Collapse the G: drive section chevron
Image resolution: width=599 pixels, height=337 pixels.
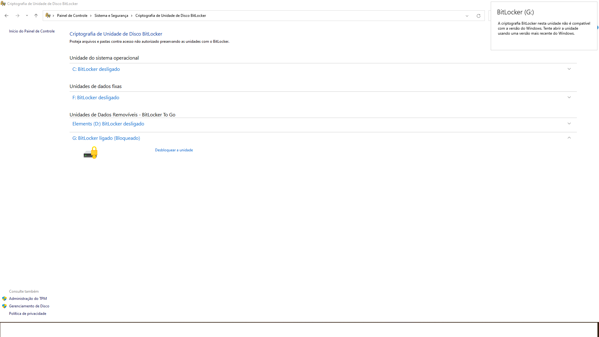[569, 138]
